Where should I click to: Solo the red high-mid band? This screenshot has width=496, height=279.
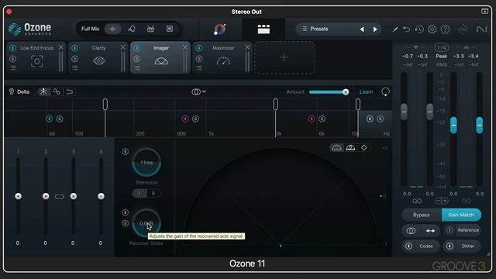322,119
